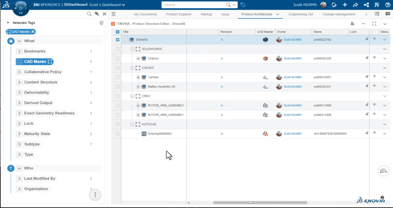Click the What section circle icon
Image resolution: width=393 pixels, height=208 pixels.
click(11, 41)
